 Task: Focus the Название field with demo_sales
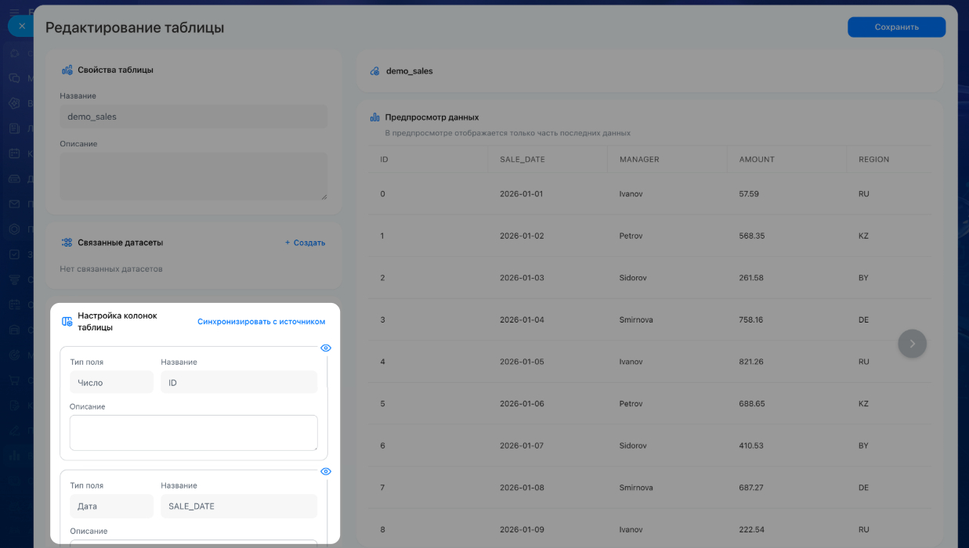(x=193, y=117)
